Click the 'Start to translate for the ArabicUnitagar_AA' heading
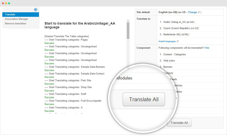Viewport: 227px width, 136px height. pyautogui.click(x=80, y=25)
